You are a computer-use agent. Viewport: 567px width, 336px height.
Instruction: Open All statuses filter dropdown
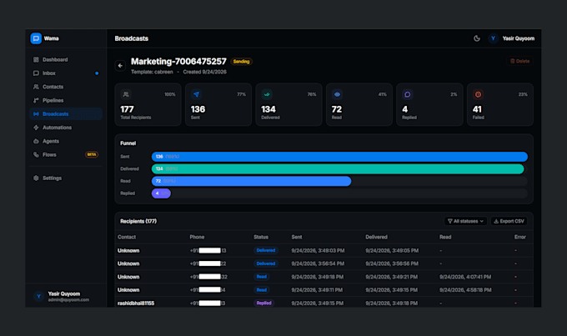click(465, 221)
